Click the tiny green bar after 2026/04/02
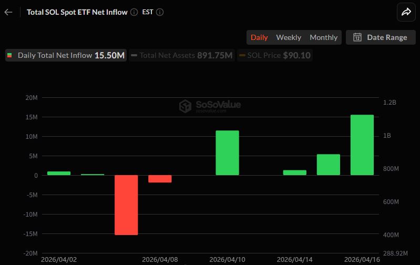The image size is (420, 265). pyautogui.click(x=93, y=175)
